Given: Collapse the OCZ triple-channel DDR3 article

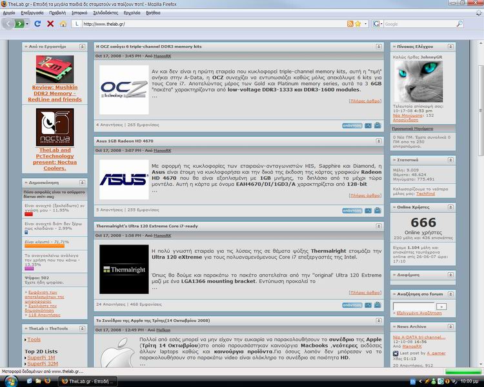Looking at the screenshot, I should (379, 46).
